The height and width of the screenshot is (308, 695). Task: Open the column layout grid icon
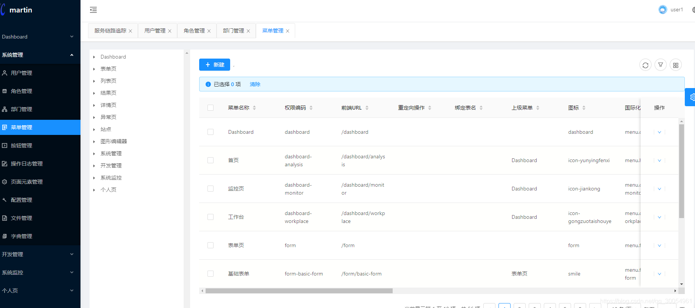(x=676, y=65)
